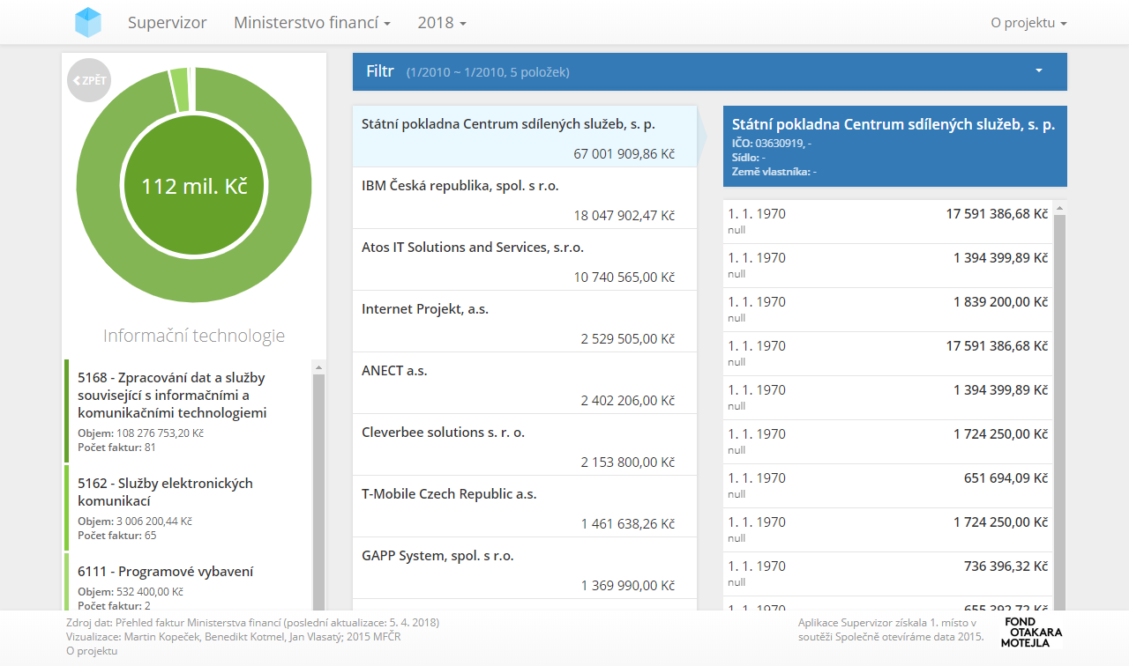
Task: Click the Supervizor brand link
Action: click(x=167, y=23)
